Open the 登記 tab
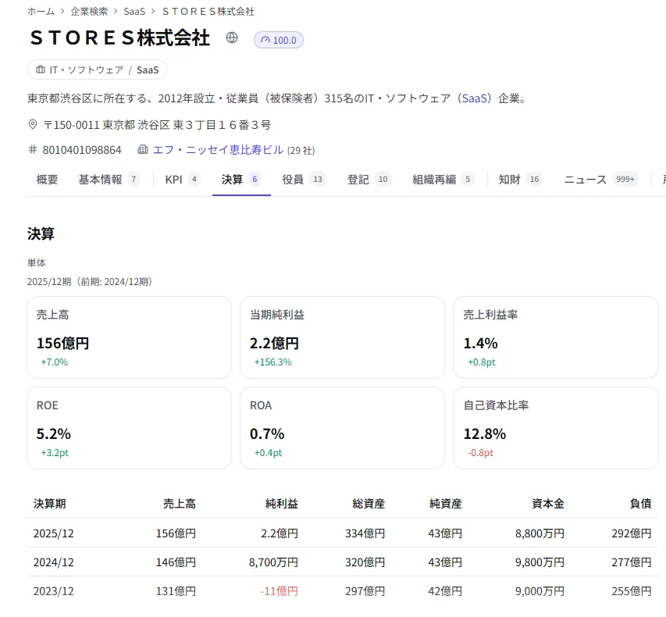This screenshot has height=617, width=666. pyautogui.click(x=369, y=180)
